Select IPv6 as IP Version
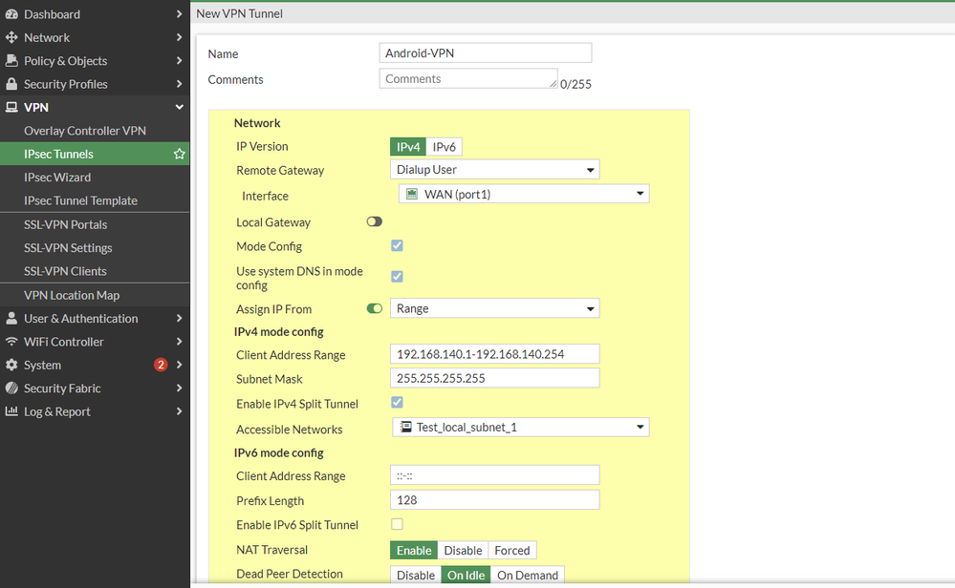 [x=444, y=147]
